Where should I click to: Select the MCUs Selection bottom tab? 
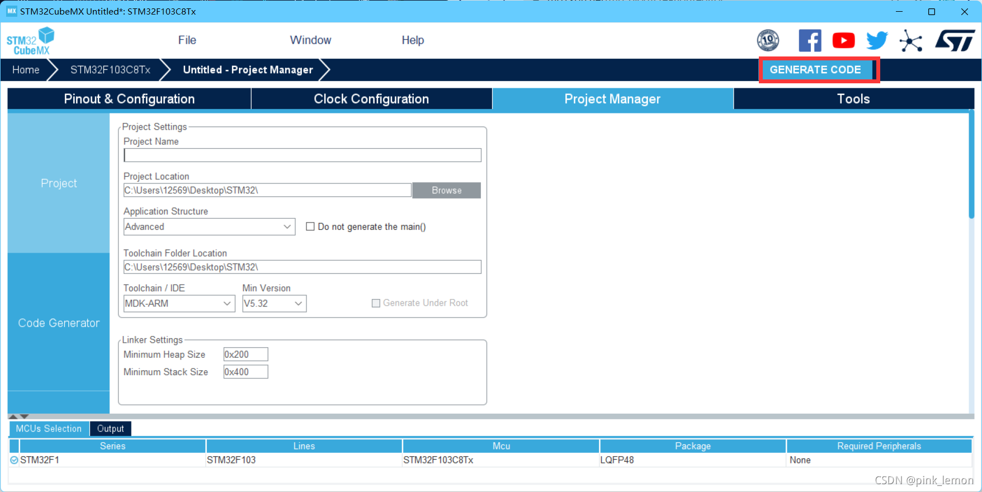point(49,429)
